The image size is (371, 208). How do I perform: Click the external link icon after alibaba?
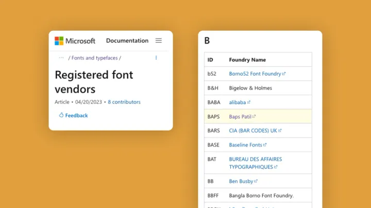[249, 102]
